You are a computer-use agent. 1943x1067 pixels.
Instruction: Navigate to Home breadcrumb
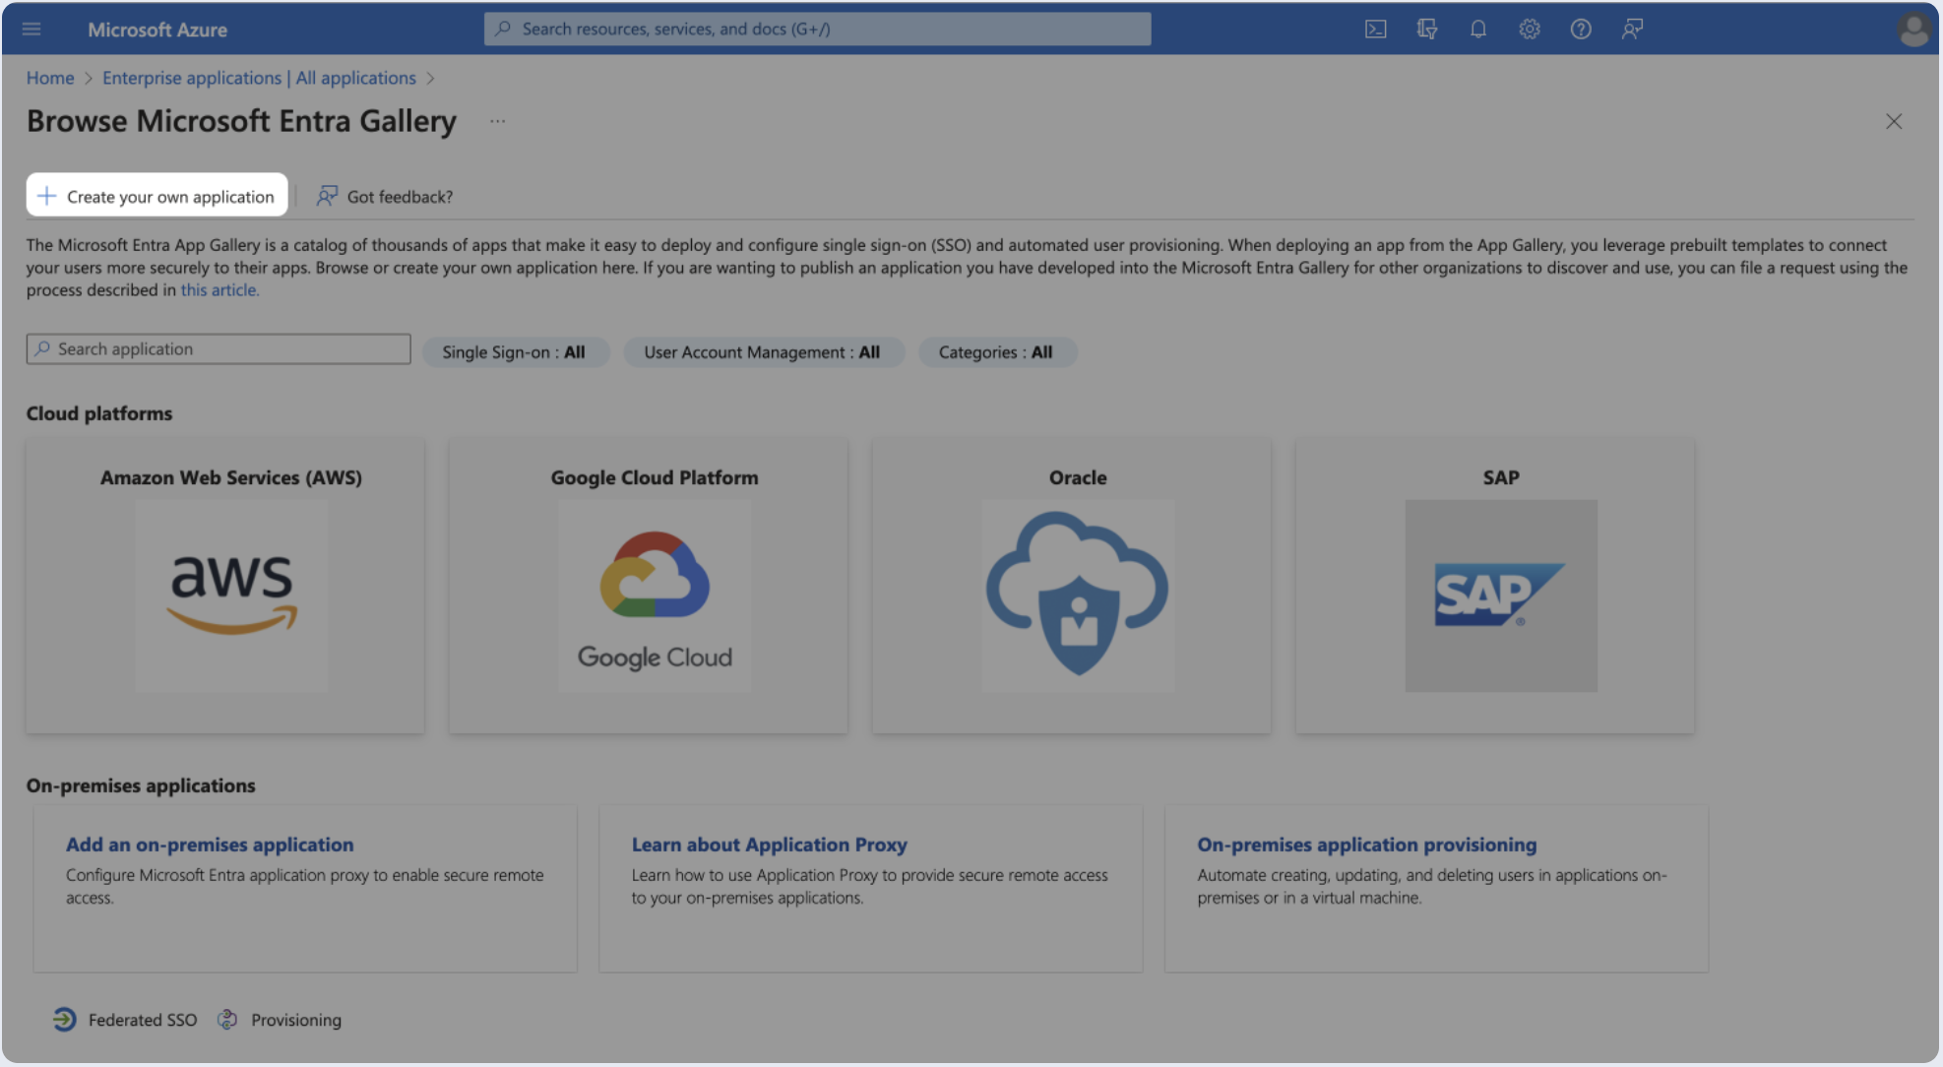(x=50, y=78)
